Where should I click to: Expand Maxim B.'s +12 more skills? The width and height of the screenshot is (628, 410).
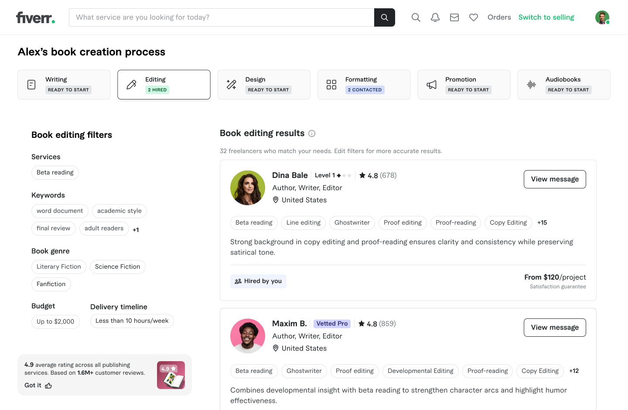point(574,371)
